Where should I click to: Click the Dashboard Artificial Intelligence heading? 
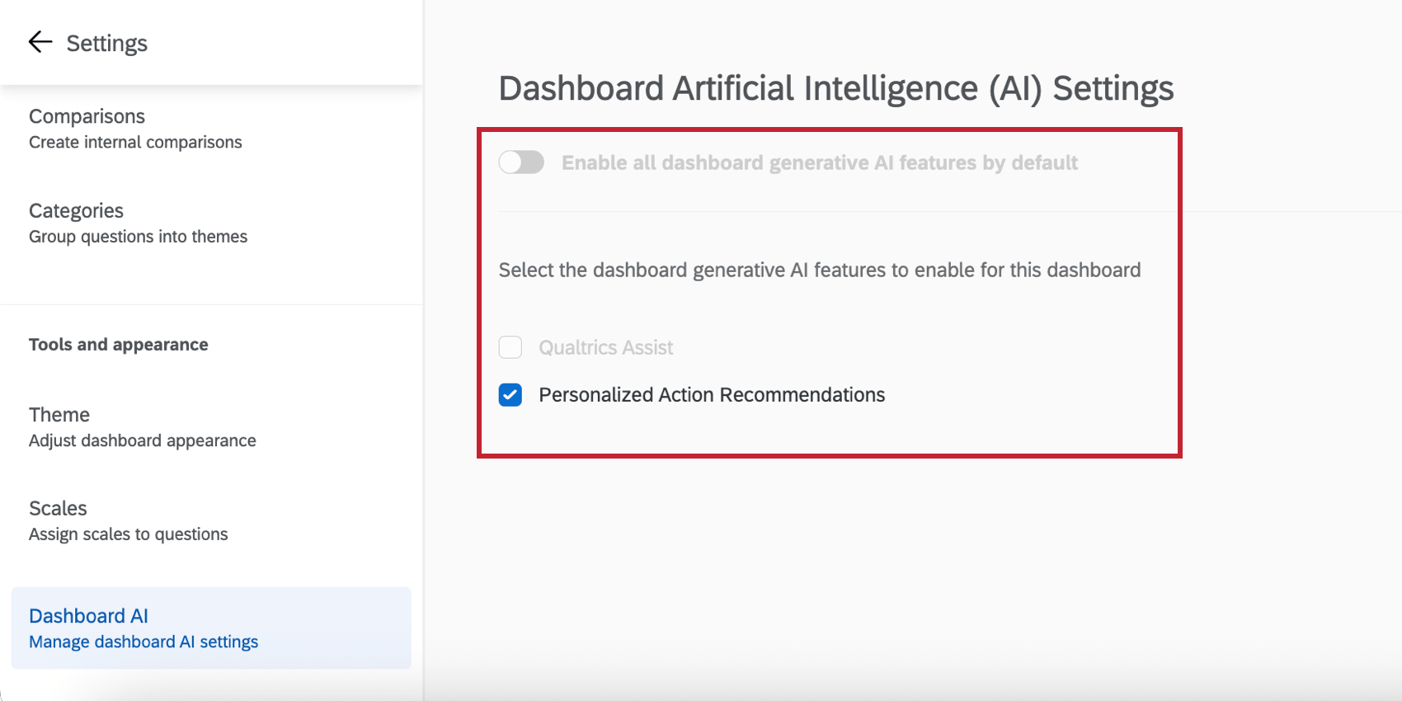(x=835, y=87)
